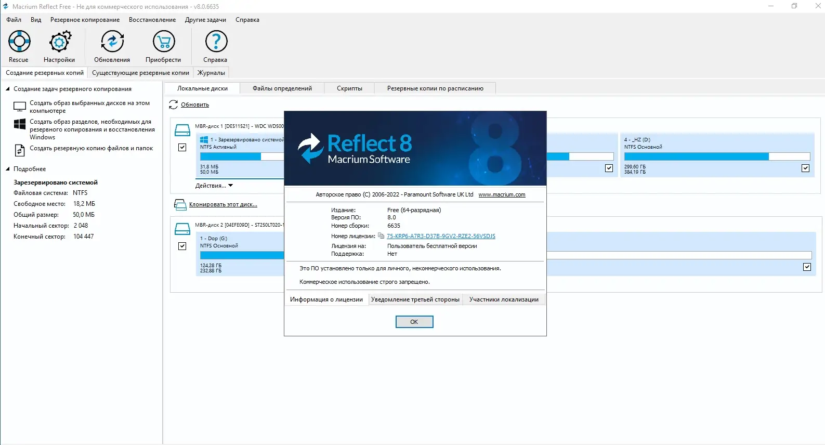
Task: Open the Настройки gear icon
Action: (x=60, y=41)
